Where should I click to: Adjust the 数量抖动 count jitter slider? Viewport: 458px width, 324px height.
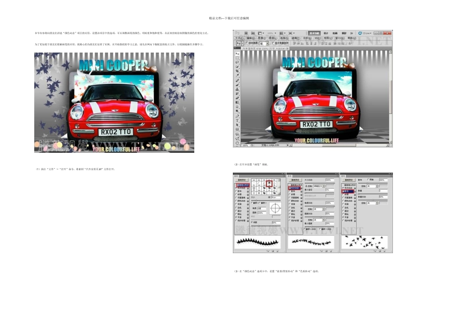373,200
